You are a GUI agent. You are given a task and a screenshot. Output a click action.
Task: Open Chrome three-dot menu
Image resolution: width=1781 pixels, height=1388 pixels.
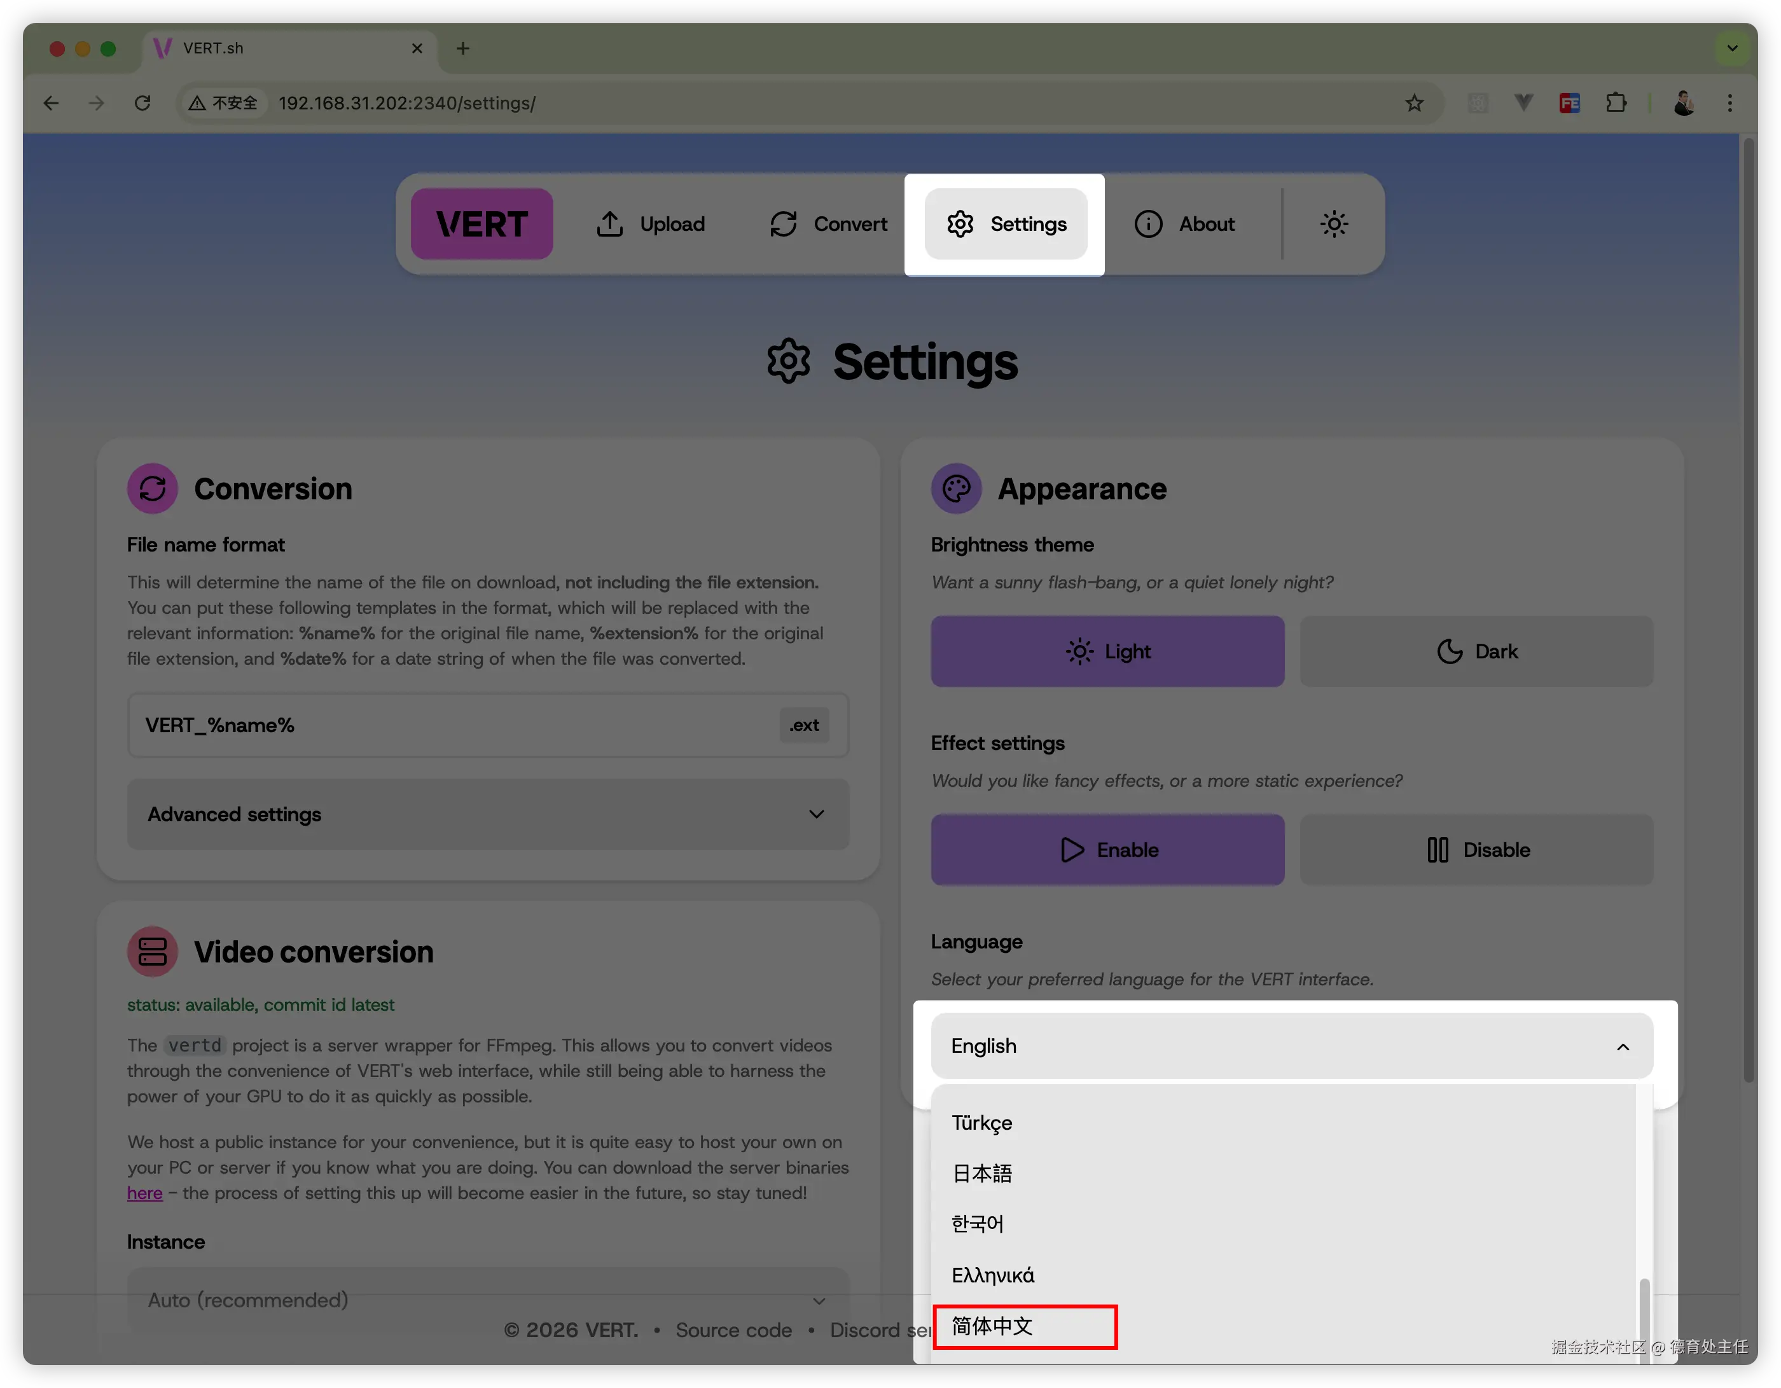tap(1729, 104)
